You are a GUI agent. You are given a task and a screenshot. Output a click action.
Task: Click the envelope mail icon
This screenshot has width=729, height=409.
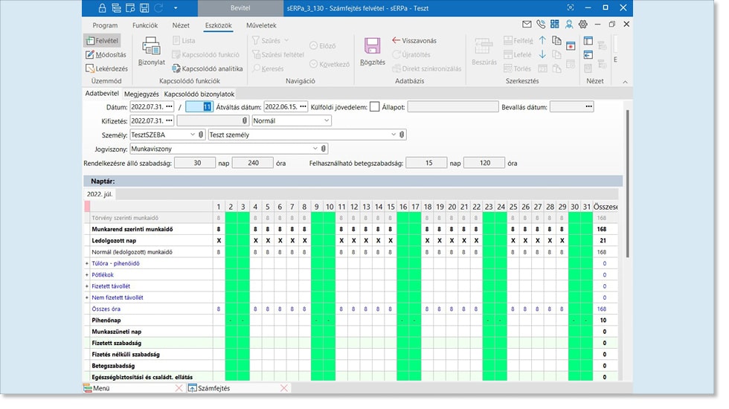coord(527,25)
